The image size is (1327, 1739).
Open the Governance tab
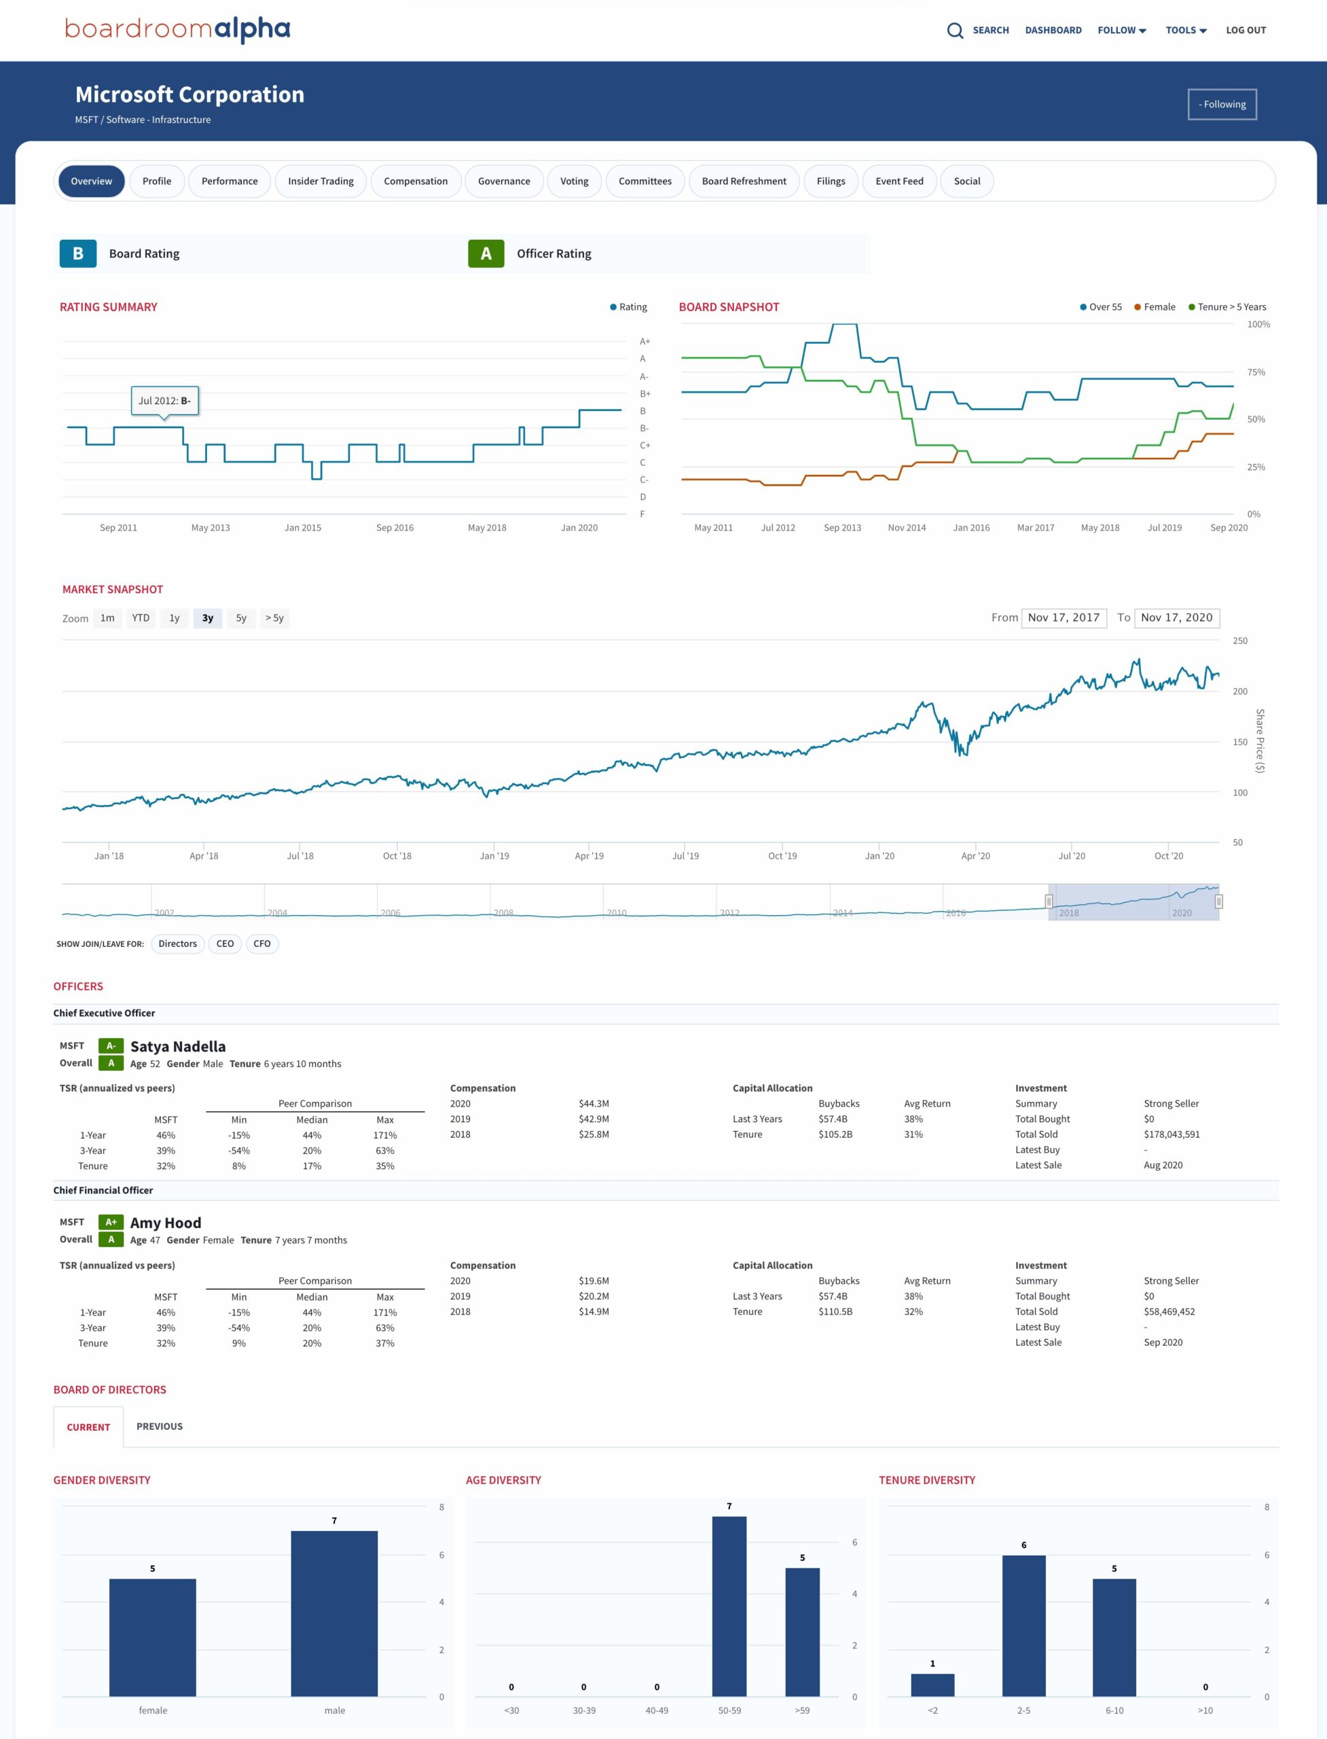point(504,181)
